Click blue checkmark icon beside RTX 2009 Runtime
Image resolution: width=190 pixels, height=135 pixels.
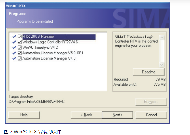point(14,37)
